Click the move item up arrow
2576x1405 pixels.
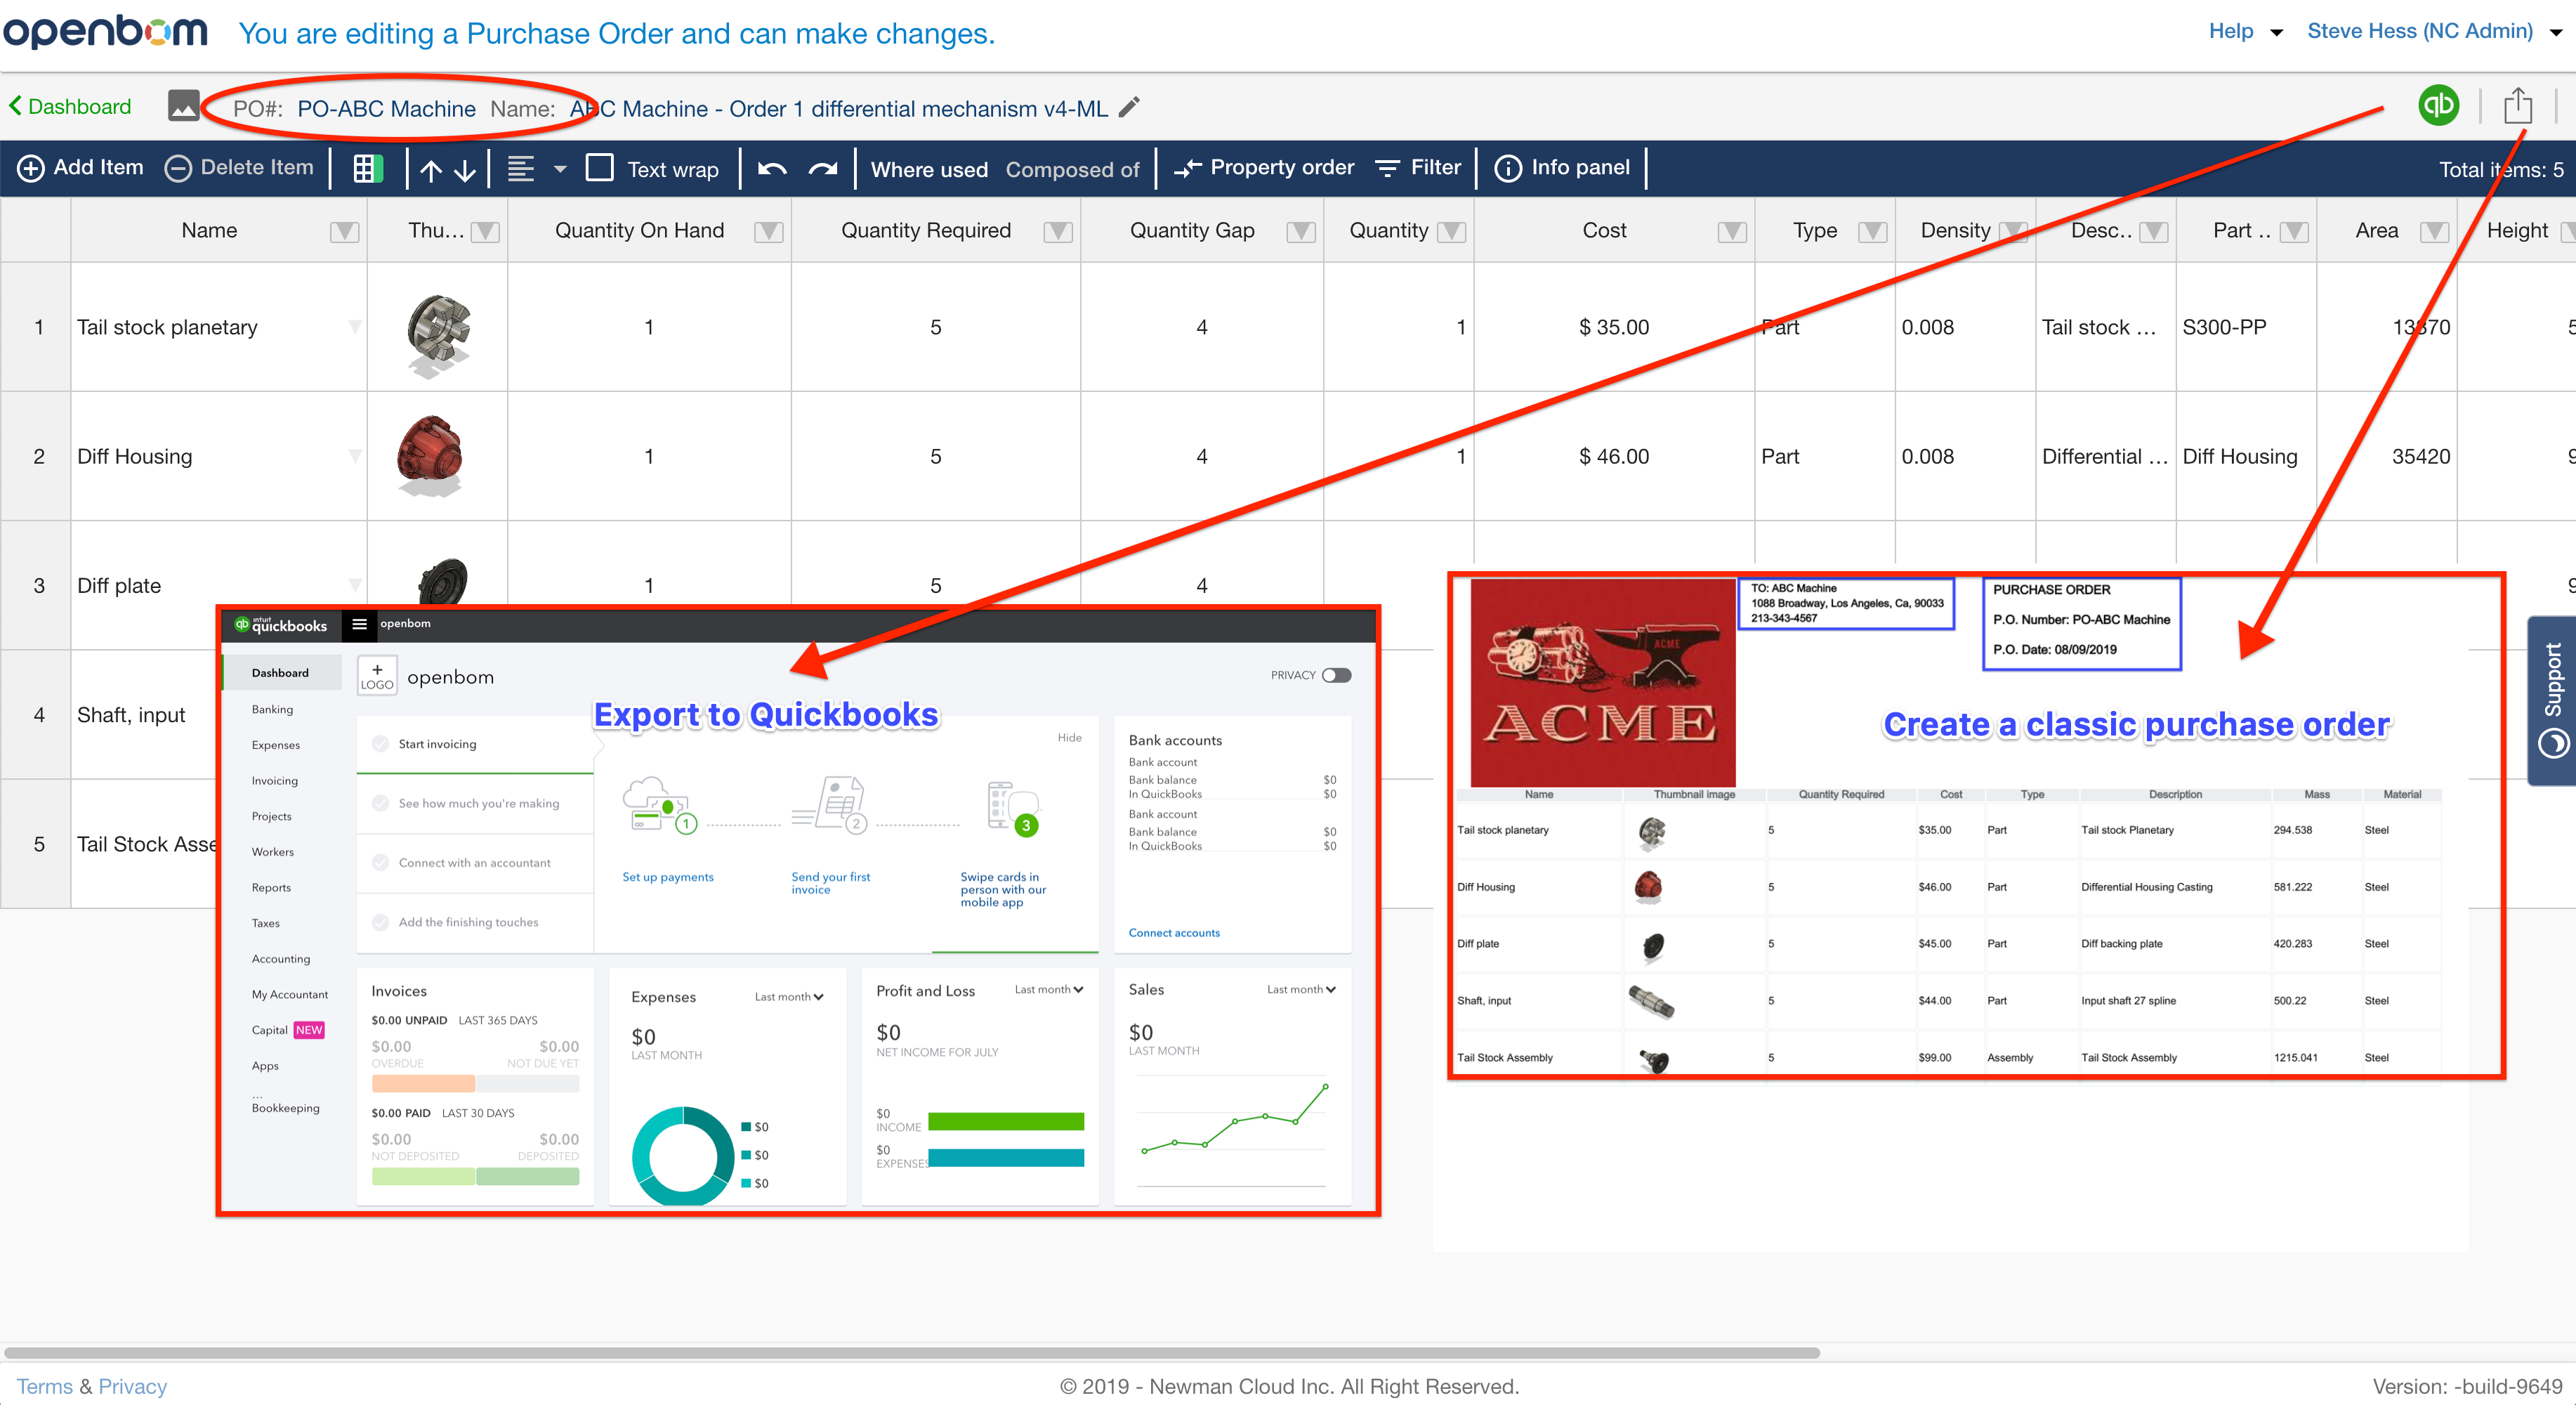(431, 169)
